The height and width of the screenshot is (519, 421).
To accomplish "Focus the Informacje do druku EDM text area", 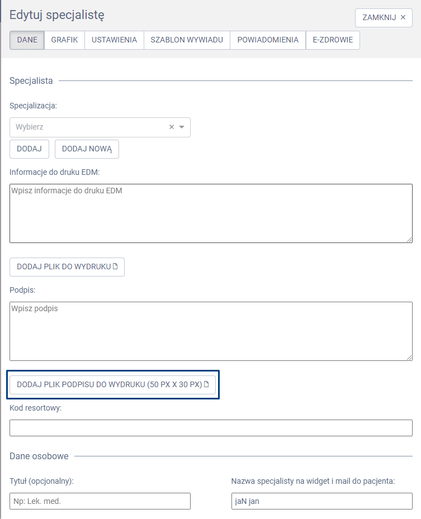I will click(211, 213).
